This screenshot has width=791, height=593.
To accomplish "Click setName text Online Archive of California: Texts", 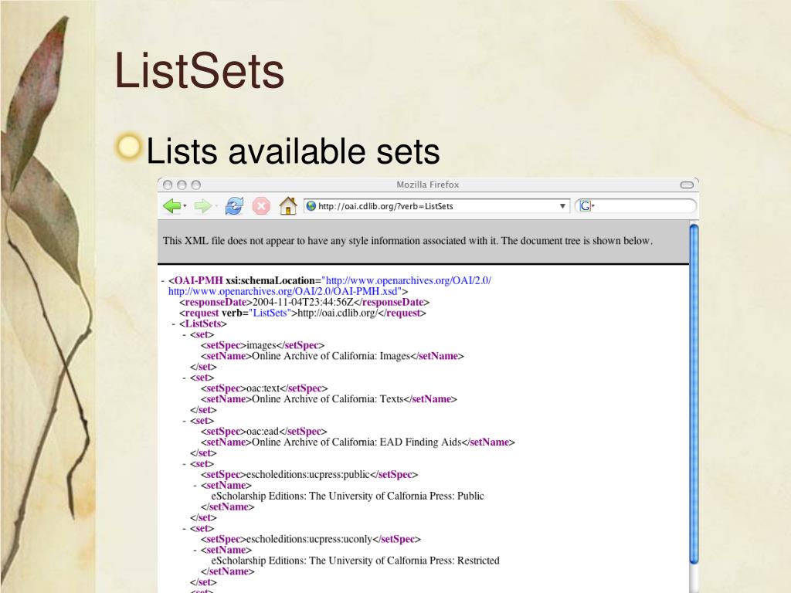I will (x=328, y=399).
